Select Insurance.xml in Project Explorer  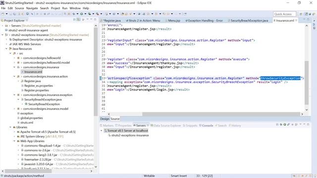(32, 72)
